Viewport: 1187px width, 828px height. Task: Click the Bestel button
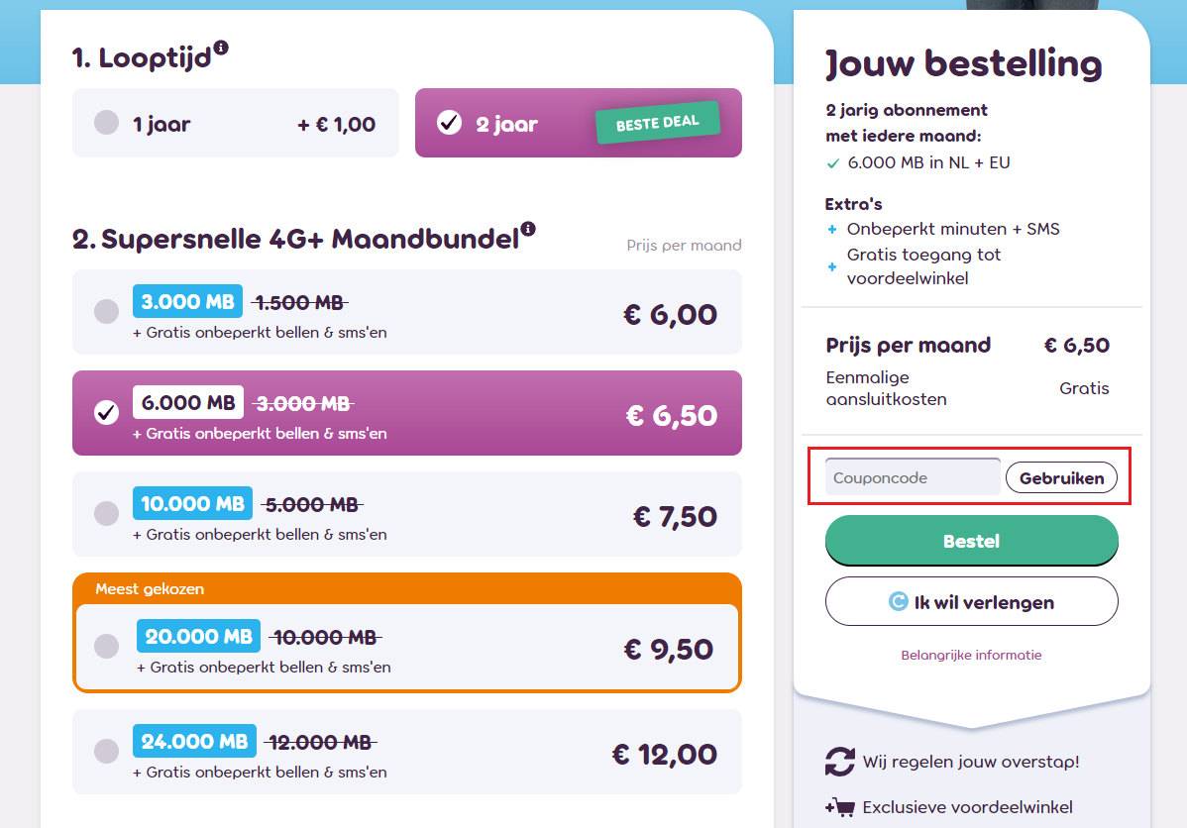(x=971, y=541)
